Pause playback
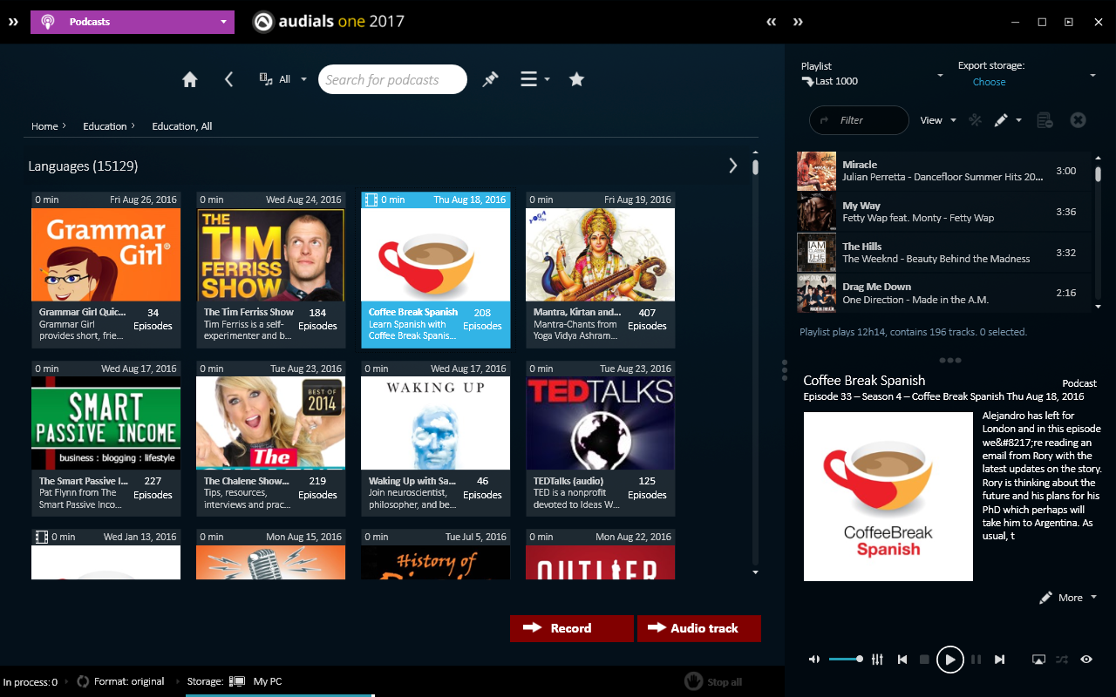Screen dimensions: 1116x697 (x=976, y=660)
